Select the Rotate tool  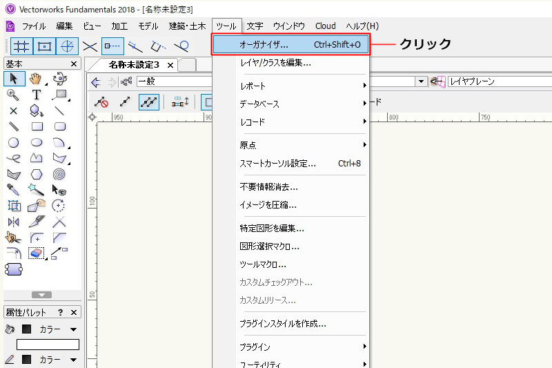(59, 206)
